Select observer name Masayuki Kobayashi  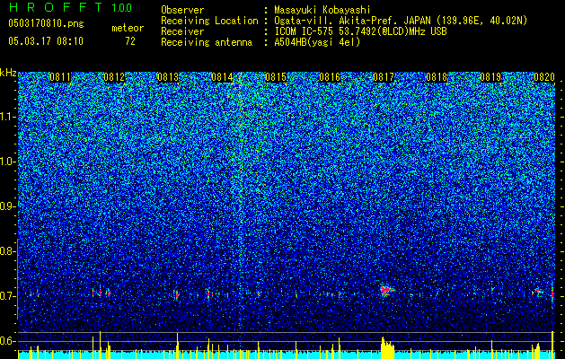[322, 10]
